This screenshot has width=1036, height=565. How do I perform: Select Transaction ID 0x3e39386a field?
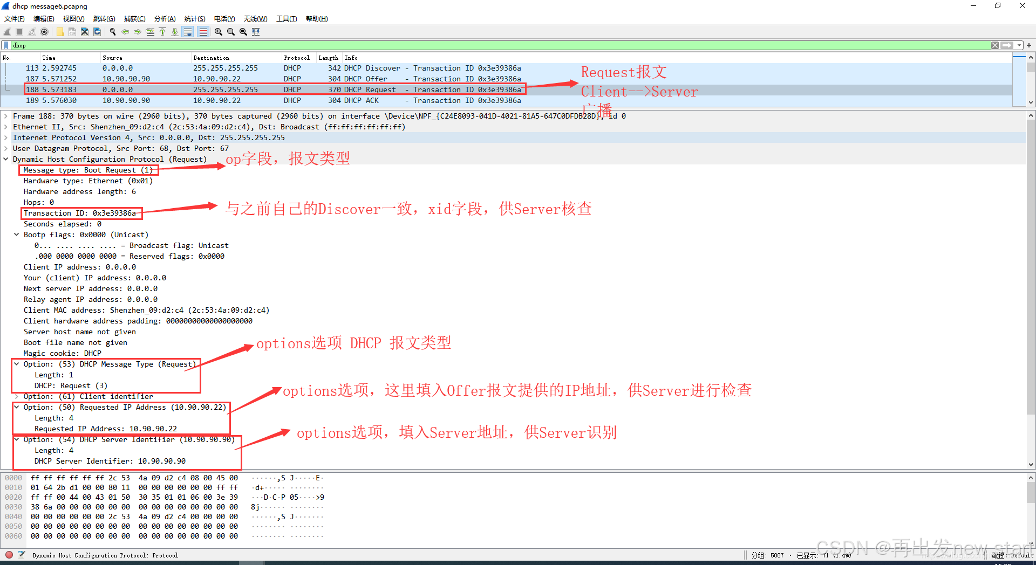[80, 213]
